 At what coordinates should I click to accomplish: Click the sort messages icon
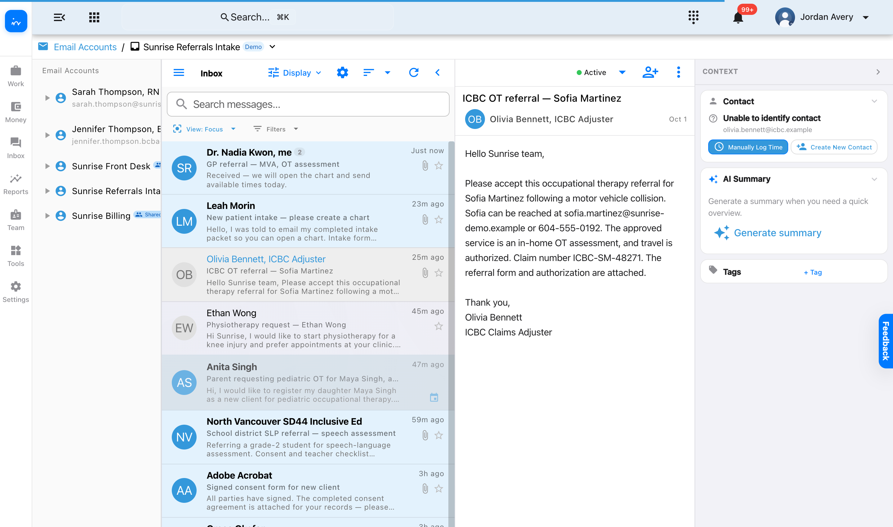(x=369, y=73)
